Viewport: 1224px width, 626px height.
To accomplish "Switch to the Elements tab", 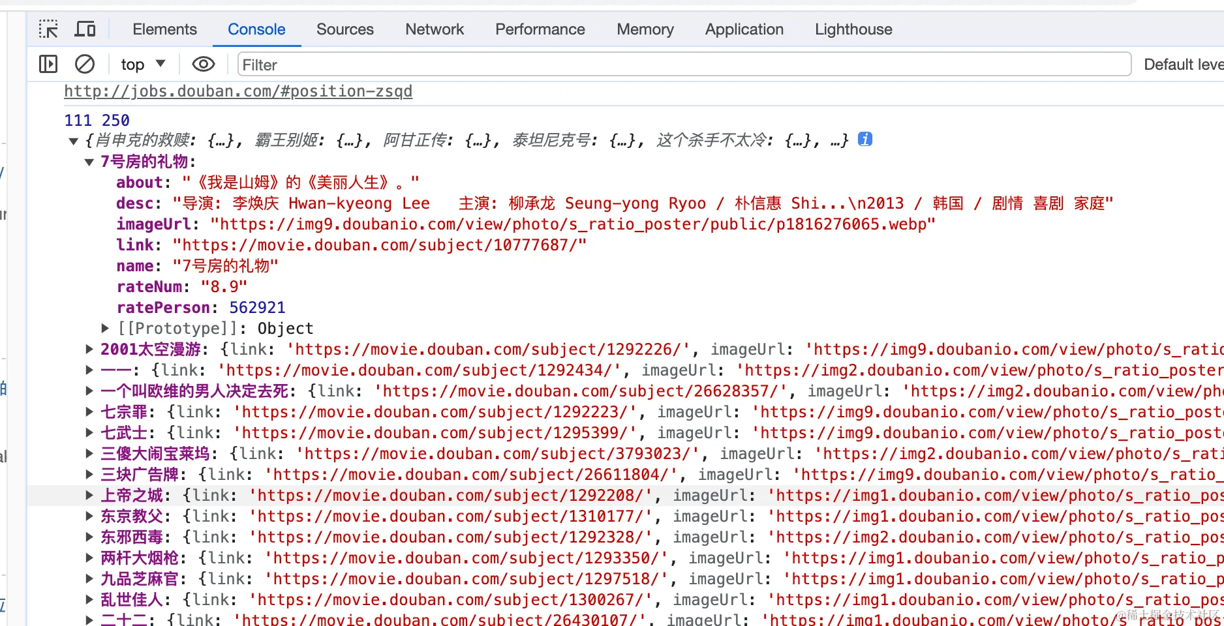I will pos(164,29).
